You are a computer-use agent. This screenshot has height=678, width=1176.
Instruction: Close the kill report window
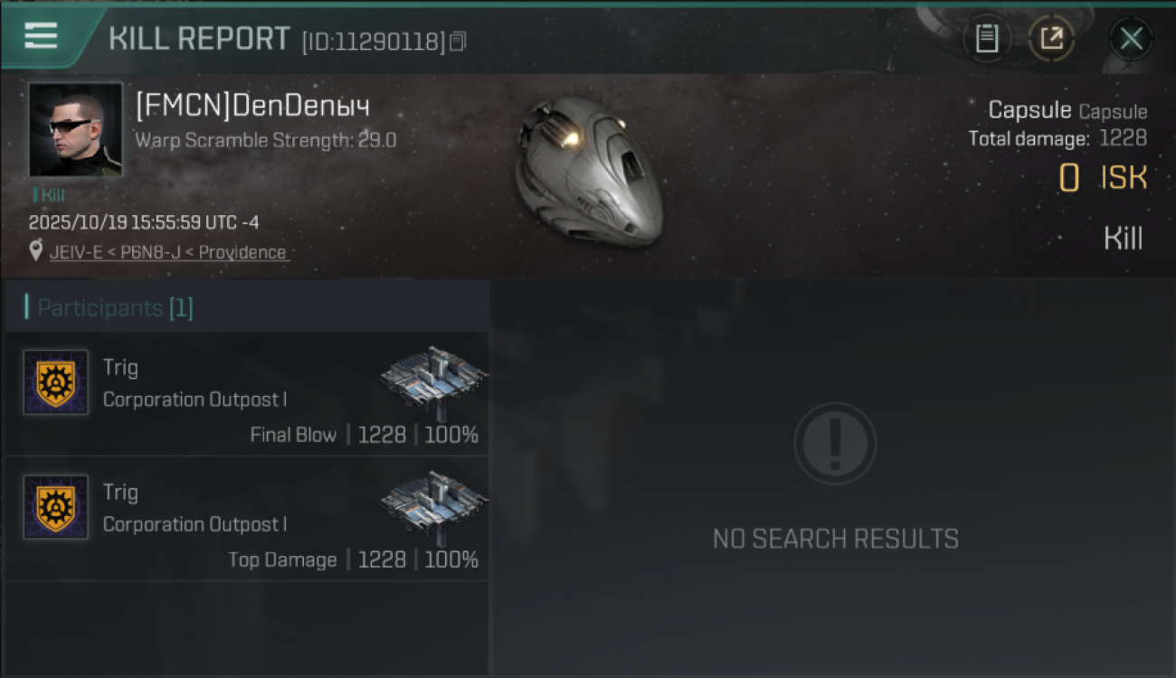(x=1131, y=38)
